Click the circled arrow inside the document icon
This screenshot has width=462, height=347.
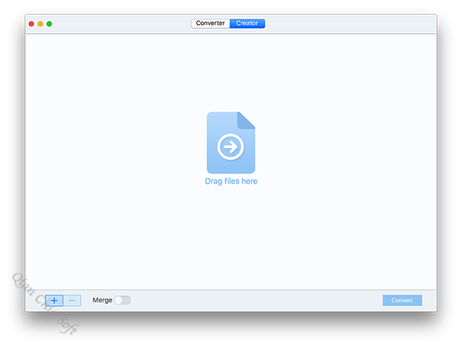tap(230, 146)
